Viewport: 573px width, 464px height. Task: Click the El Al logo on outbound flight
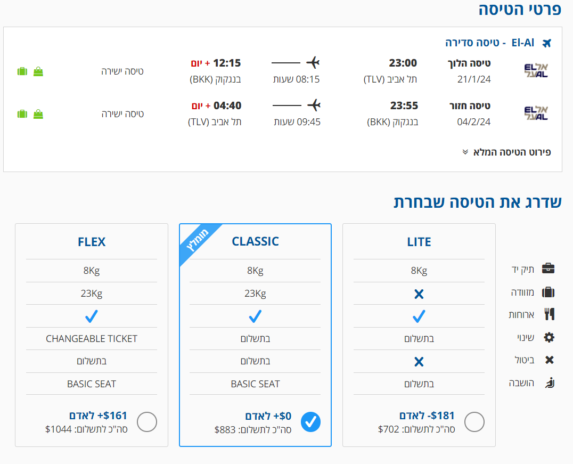[x=536, y=70]
